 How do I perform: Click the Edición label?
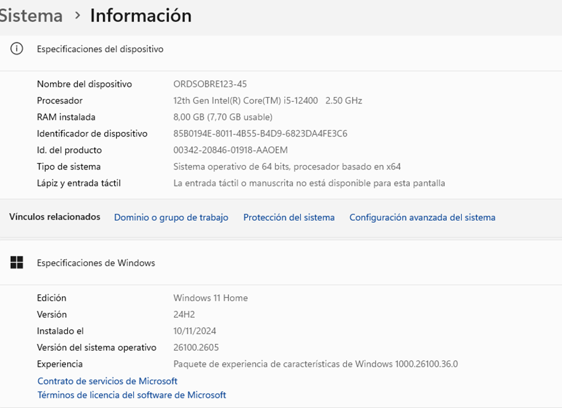pos(51,298)
